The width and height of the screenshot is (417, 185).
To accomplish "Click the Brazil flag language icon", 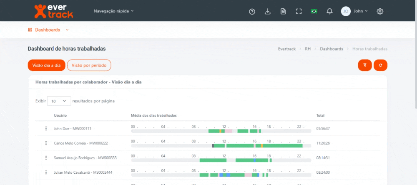I will click(x=314, y=11).
